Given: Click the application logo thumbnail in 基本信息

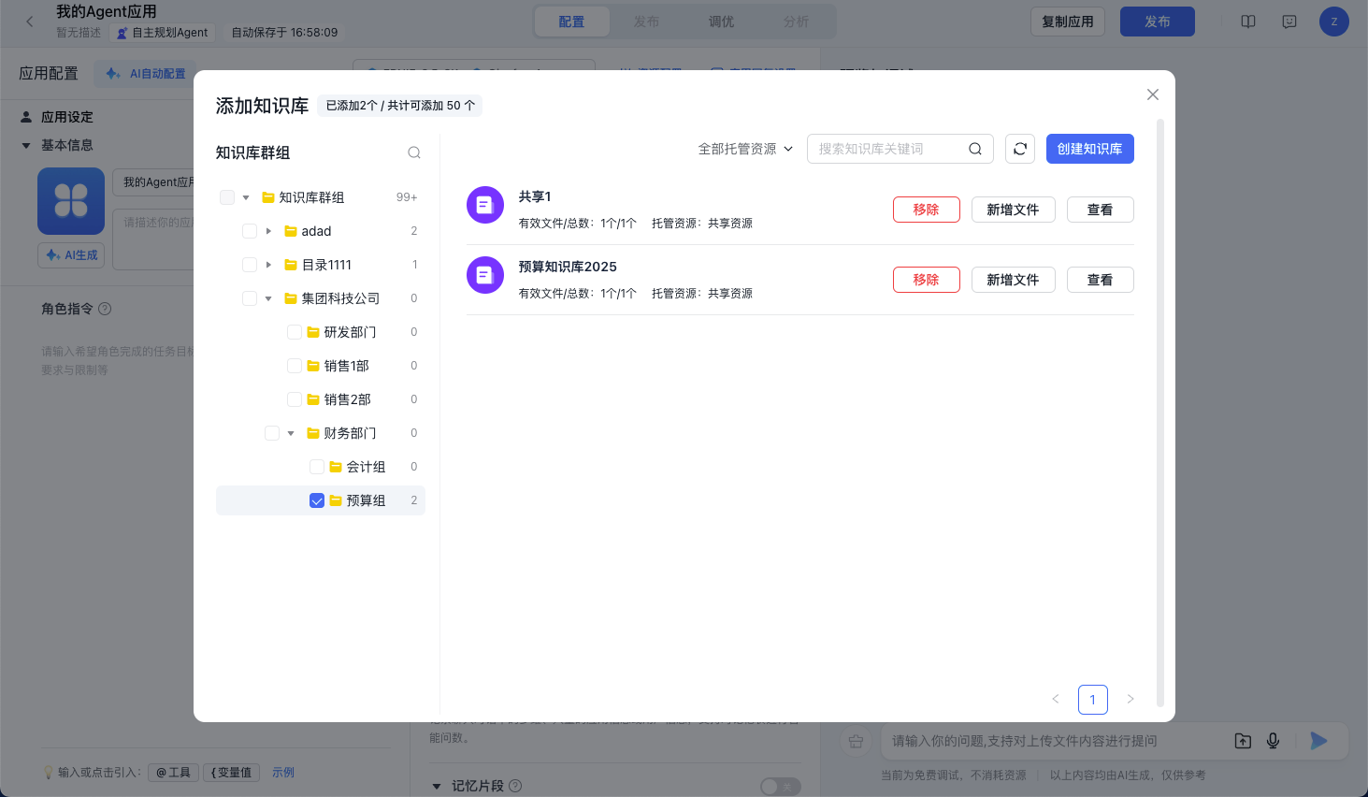Looking at the screenshot, I should pyautogui.click(x=71, y=201).
